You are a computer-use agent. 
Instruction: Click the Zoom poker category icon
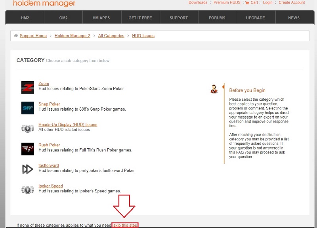[x=27, y=88]
